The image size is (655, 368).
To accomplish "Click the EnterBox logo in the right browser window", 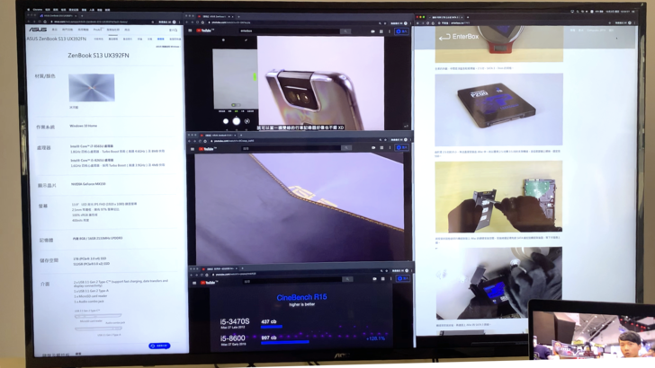I will (x=459, y=37).
